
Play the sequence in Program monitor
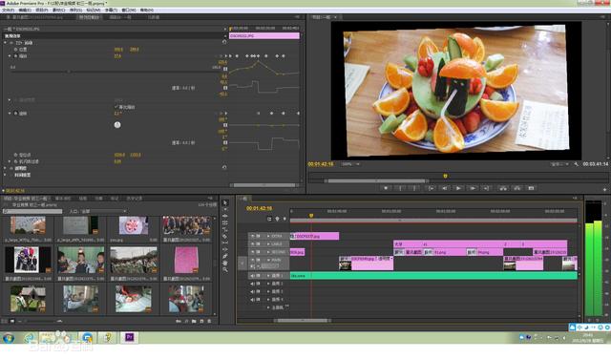coord(458,188)
